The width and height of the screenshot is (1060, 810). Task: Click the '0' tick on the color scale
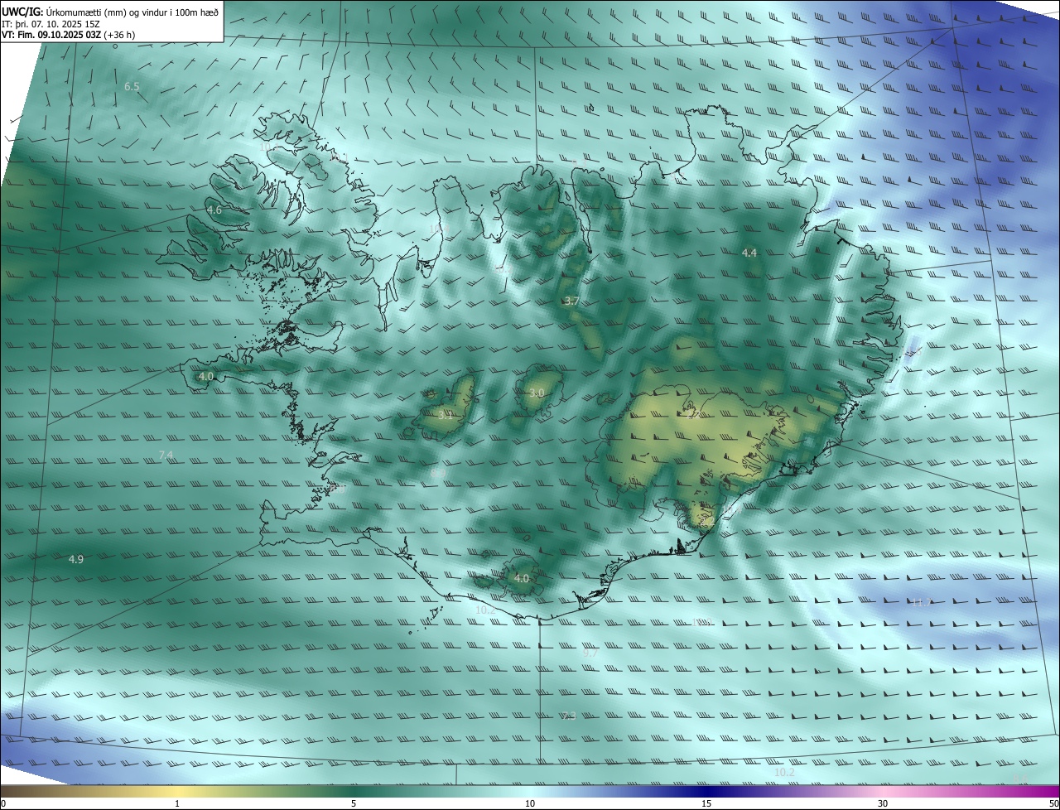[x=2, y=803]
